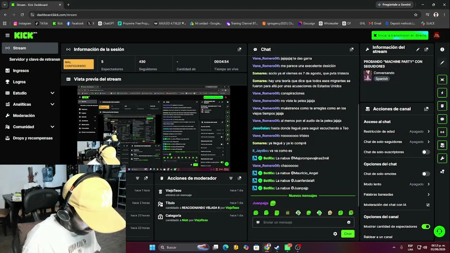Pop out the Acciones de canal panel
This screenshot has width=450, height=253.
click(426, 109)
